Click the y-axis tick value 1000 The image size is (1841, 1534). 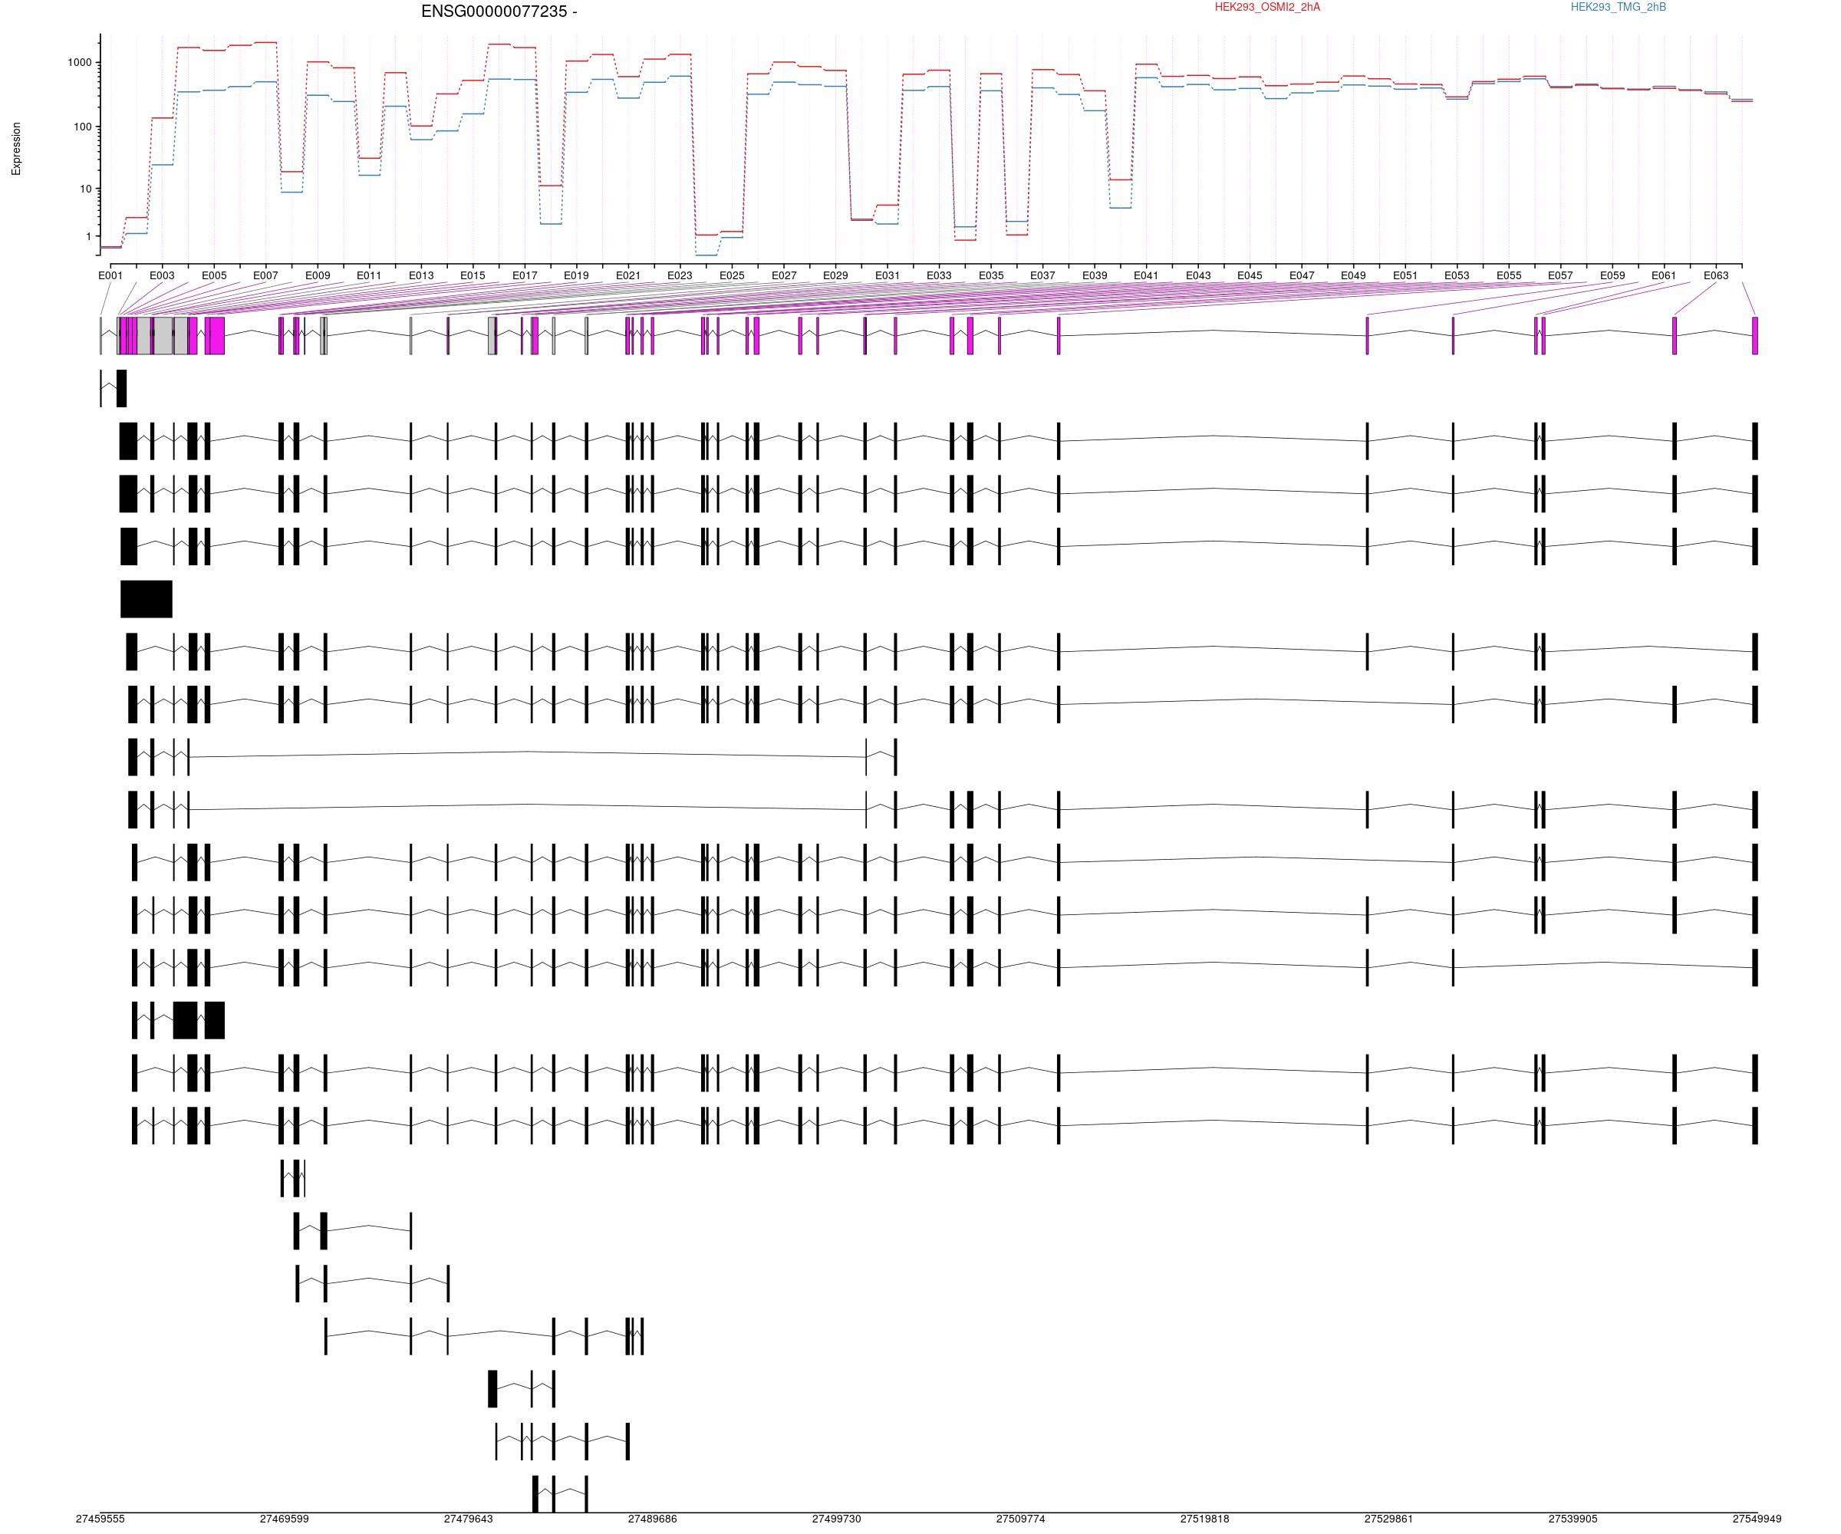click(x=80, y=63)
